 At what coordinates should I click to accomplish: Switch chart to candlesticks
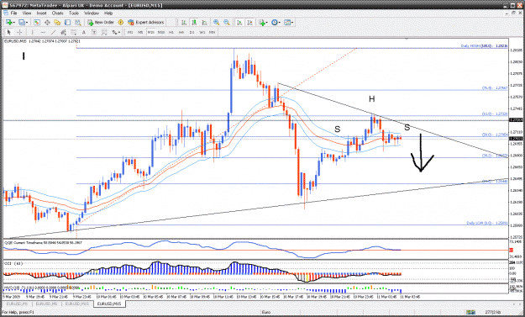click(194, 23)
